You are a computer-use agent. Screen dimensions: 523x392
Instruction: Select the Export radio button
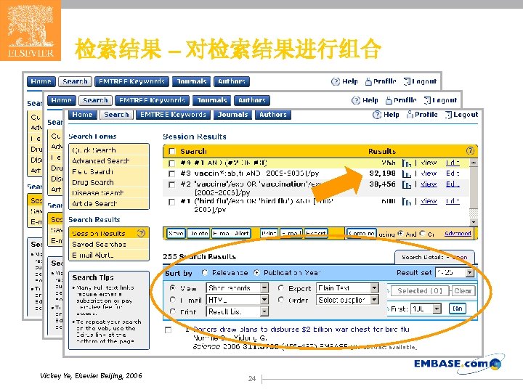point(281,287)
